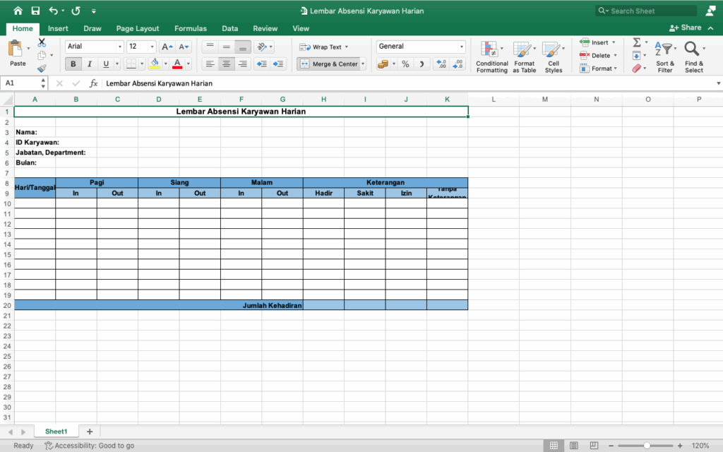Toggle Underline formatting
Viewport: 723px width, 452px height.
pos(106,64)
